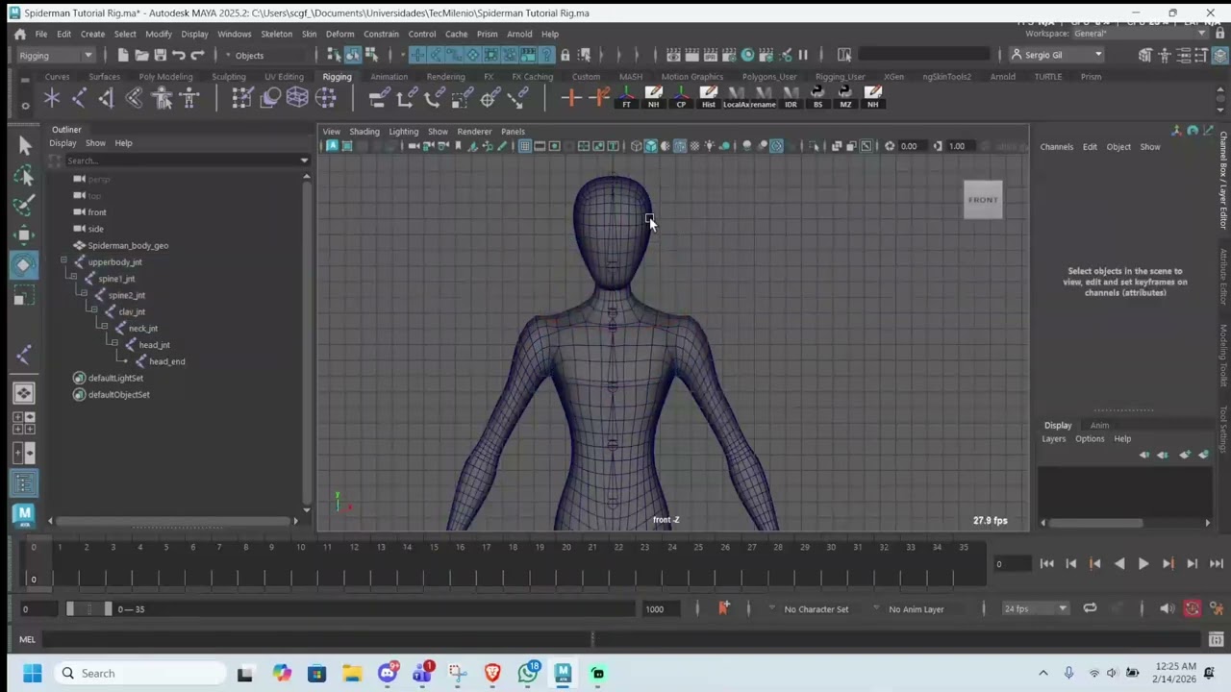1231x692 pixels.
Task: Open the Sergio Gil account dropdown
Action: (x=1057, y=55)
